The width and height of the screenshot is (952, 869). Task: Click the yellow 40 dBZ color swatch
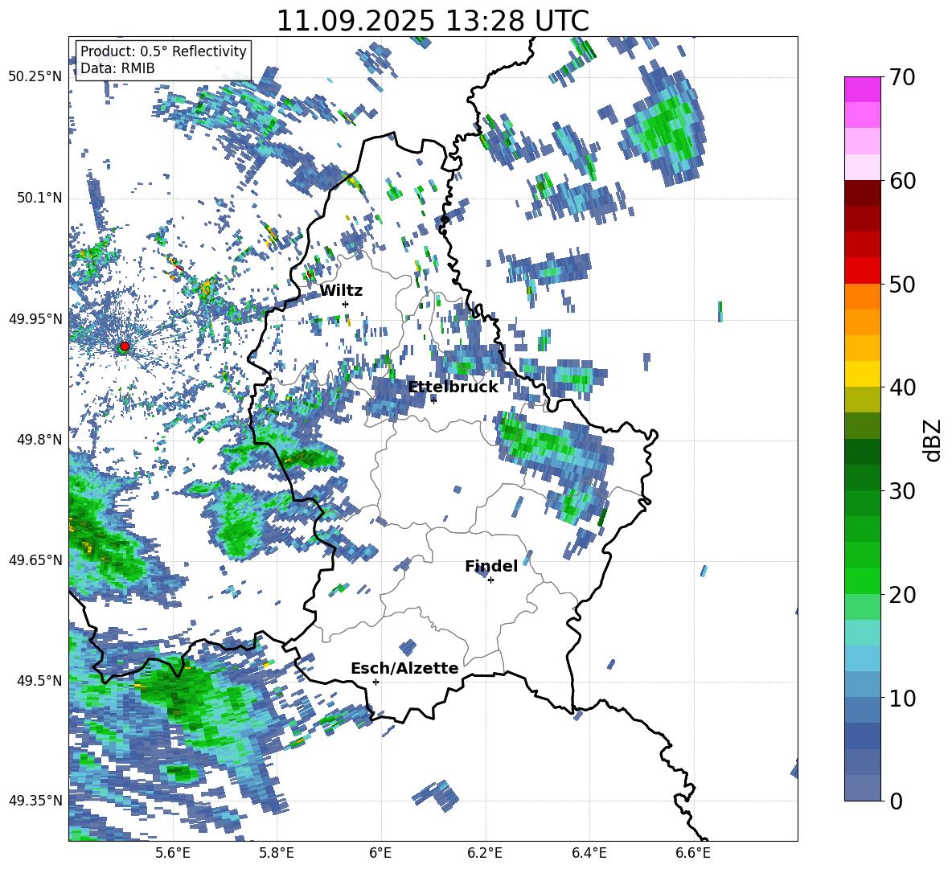[x=862, y=374]
